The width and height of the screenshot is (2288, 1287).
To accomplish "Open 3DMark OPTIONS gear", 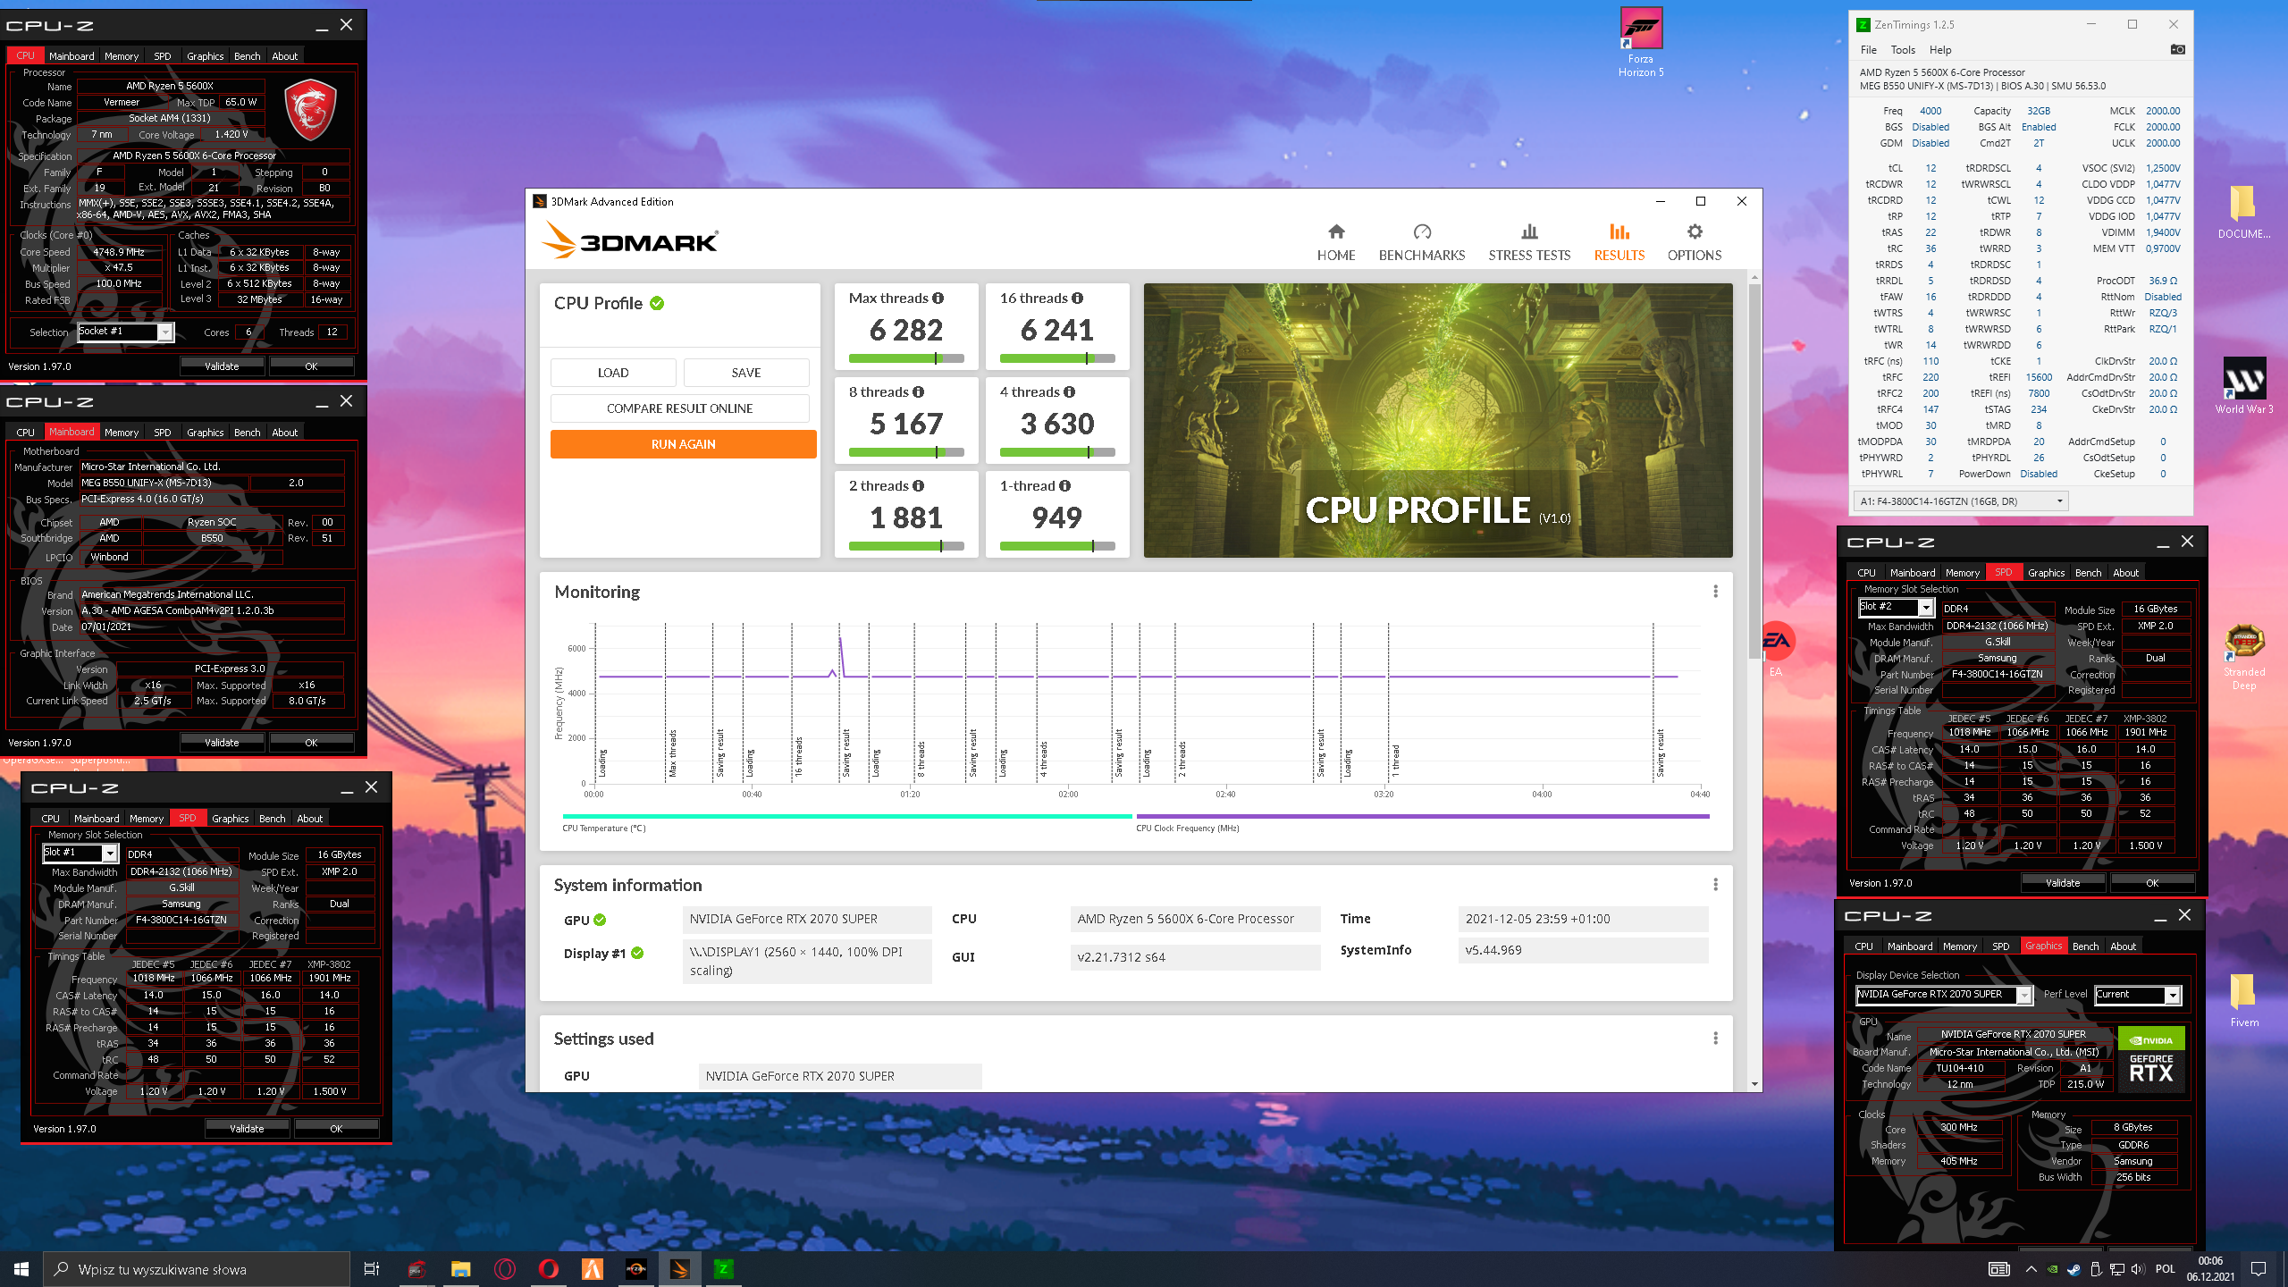I will click(x=1695, y=242).
